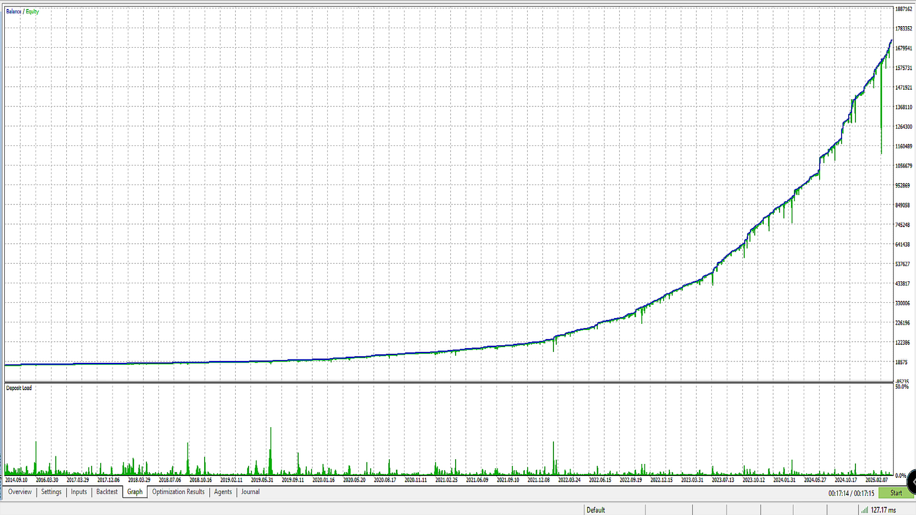Click the Deposit Load panel label

coord(19,388)
